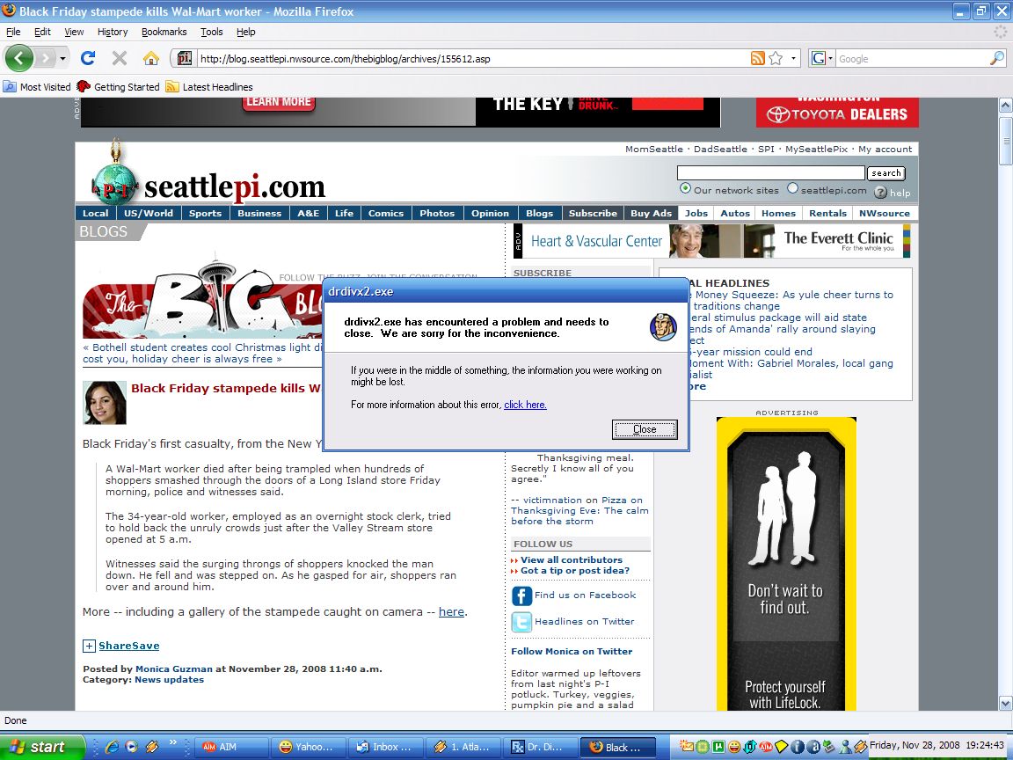The height and width of the screenshot is (760, 1013).
Task: Open Latest Headlines feed bookmark
Action: click(x=209, y=86)
